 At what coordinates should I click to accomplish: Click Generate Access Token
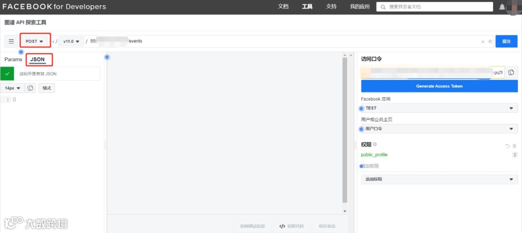pyautogui.click(x=439, y=86)
